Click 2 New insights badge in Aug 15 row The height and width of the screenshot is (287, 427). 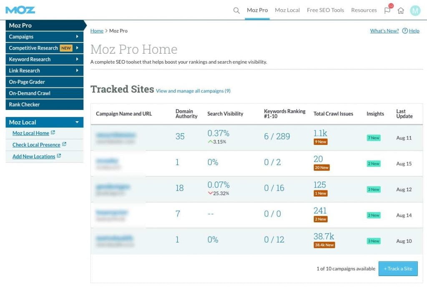373,164
